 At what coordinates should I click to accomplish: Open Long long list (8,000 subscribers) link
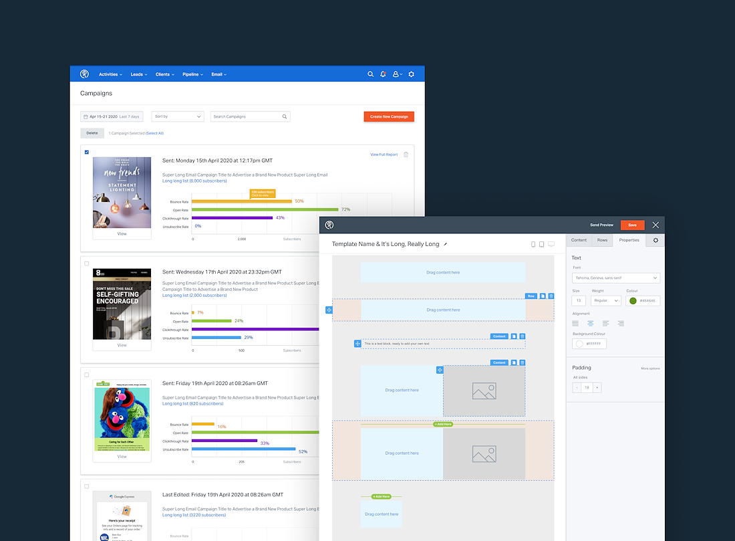click(194, 181)
